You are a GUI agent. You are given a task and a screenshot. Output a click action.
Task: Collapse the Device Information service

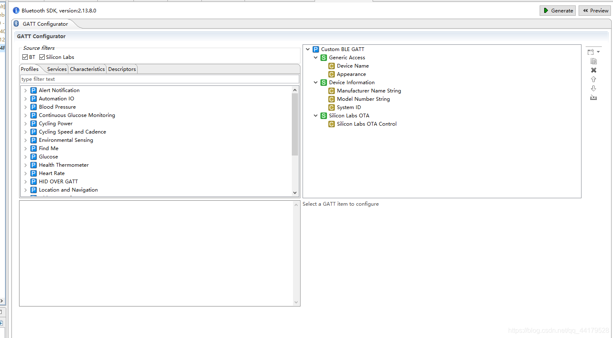pos(316,83)
